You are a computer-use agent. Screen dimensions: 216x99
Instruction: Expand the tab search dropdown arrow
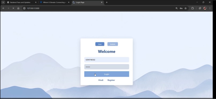[3, 2]
